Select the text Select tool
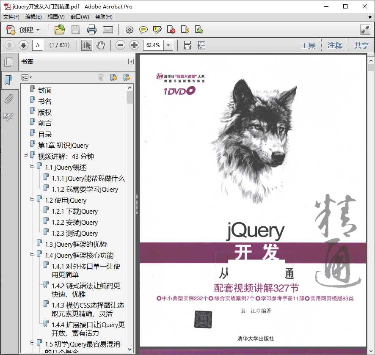This screenshot has width=375, height=355. [x=86, y=45]
